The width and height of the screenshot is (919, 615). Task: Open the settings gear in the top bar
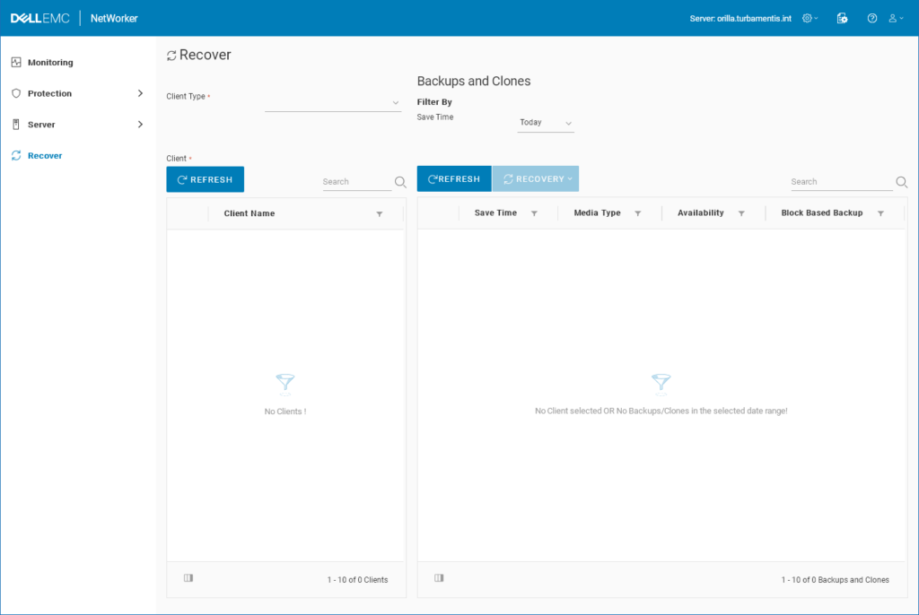[809, 17]
